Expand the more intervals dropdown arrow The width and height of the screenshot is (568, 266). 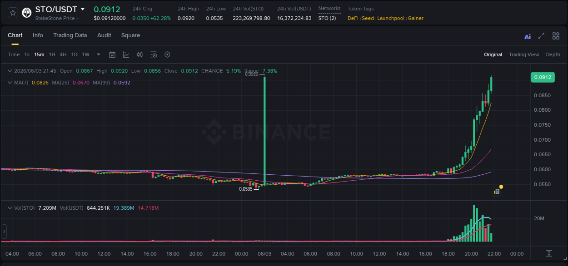point(98,54)
